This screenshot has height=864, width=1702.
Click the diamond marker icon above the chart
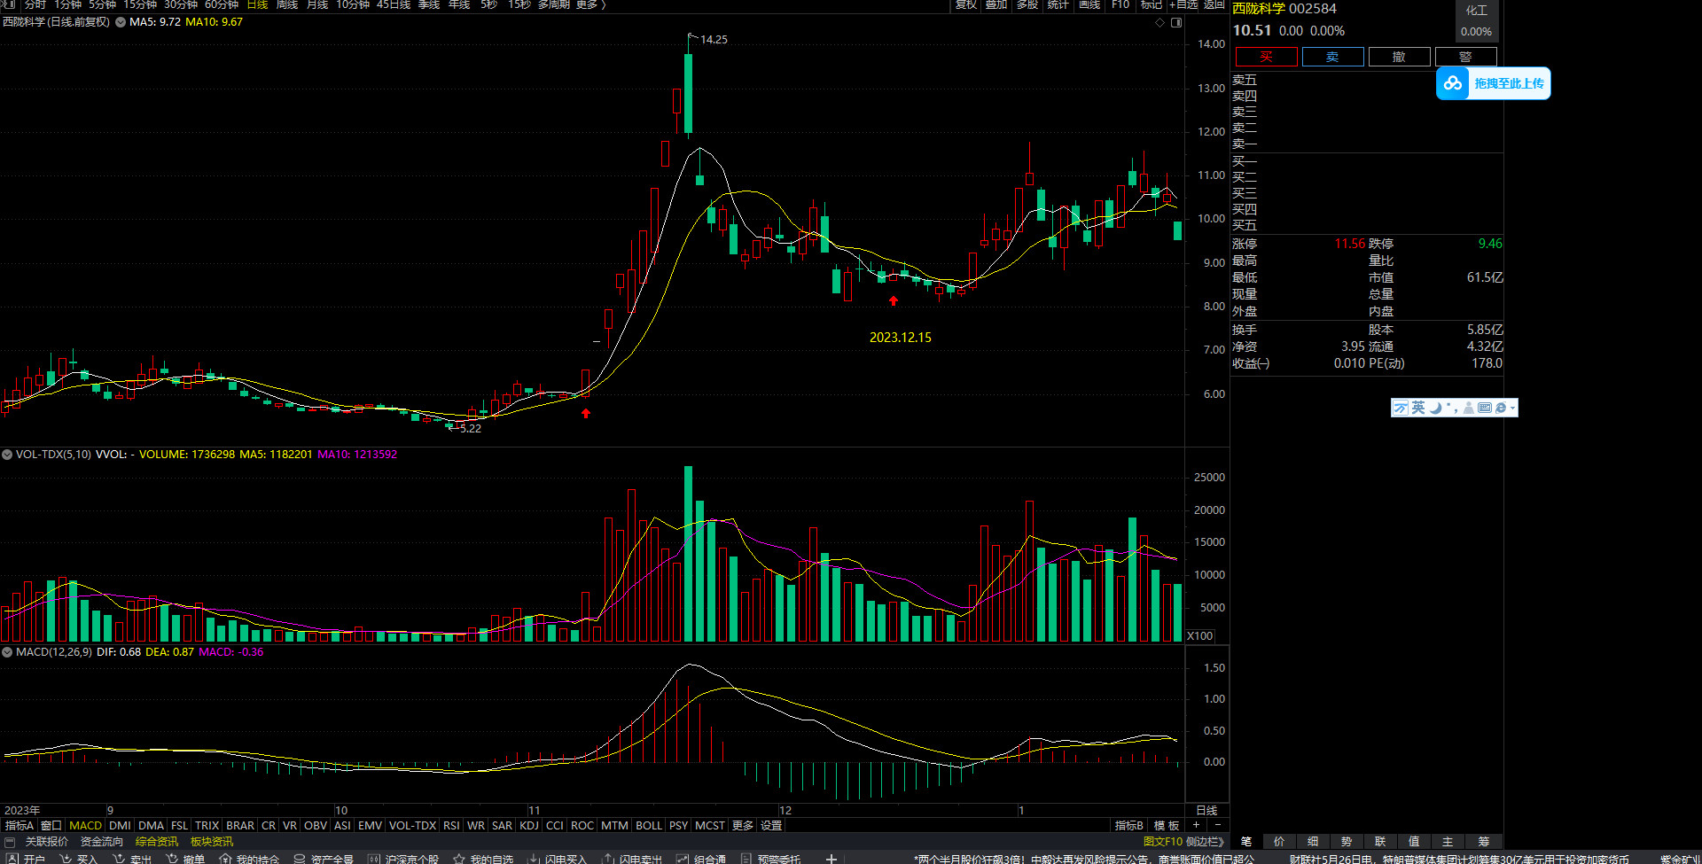[x=1159, y=23]
